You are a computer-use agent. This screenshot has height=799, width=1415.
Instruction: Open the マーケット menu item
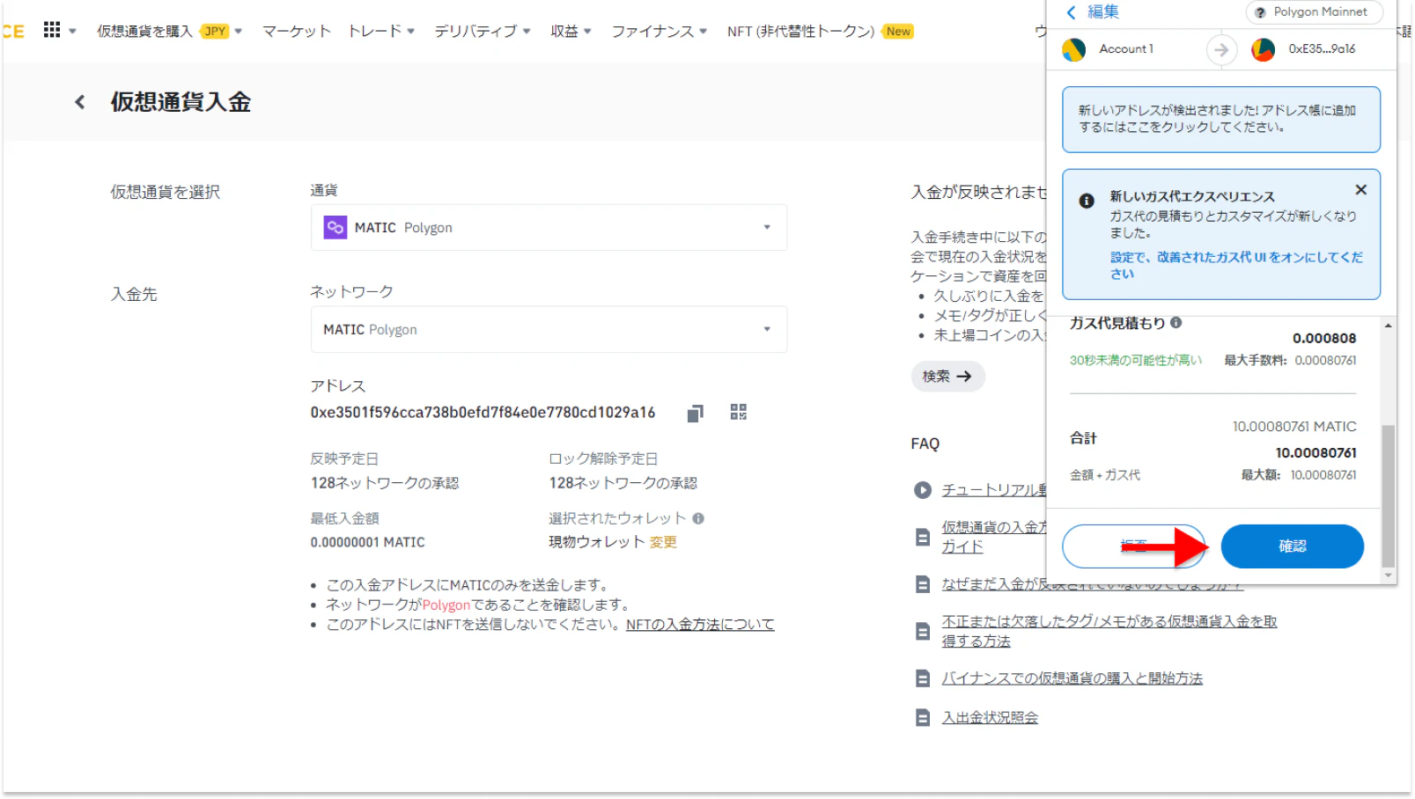tap(297, 31)
